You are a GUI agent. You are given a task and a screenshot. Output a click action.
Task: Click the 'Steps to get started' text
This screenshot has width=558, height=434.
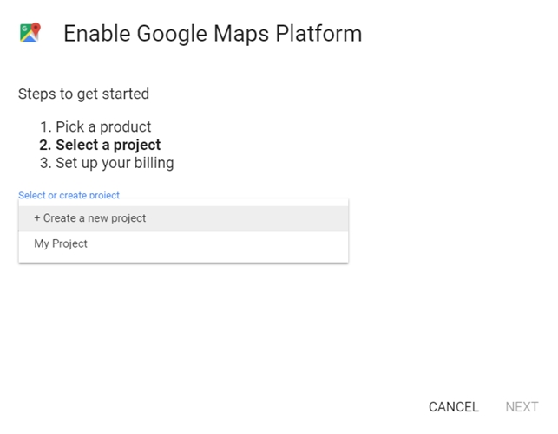[x=83, y=94]
